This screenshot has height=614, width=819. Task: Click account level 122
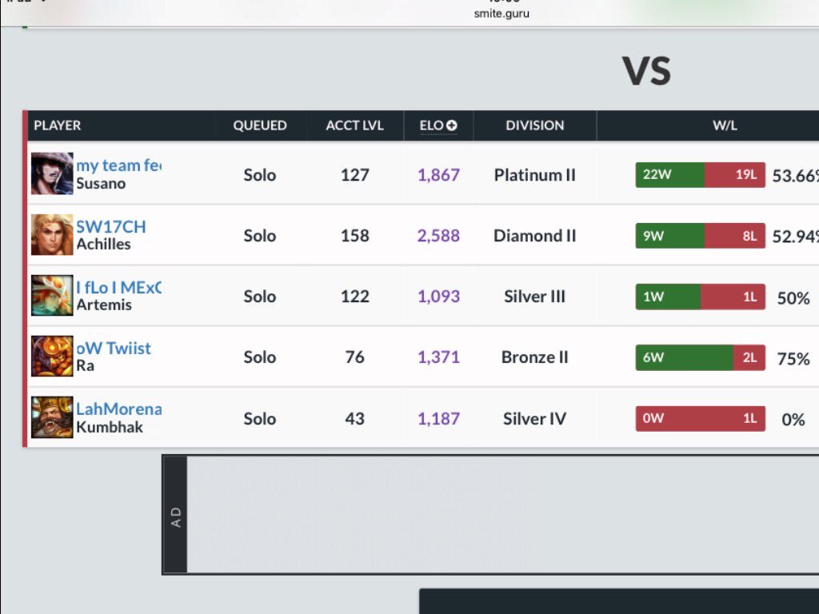coord(354,297)
